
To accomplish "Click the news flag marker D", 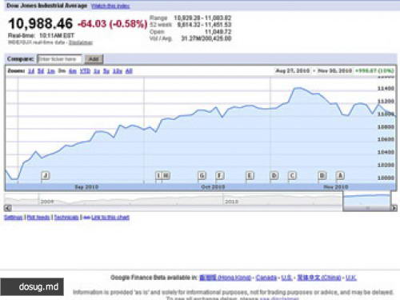I will click(x=274, y=175).
